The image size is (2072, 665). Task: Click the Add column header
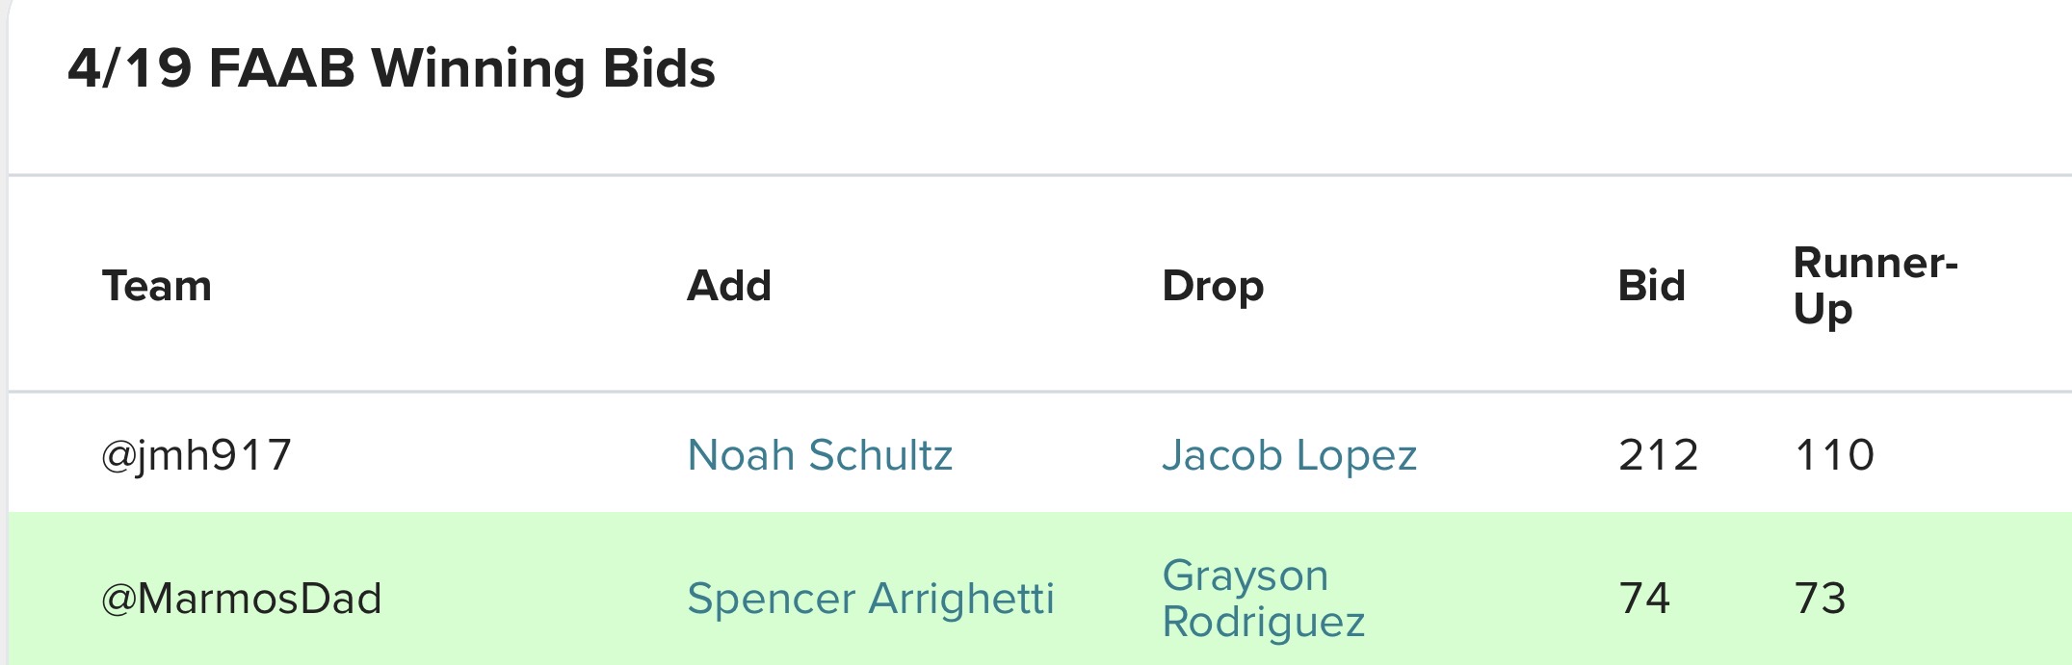click(x=729, y=286)
